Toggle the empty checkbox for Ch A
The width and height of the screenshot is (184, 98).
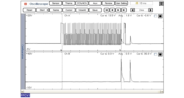tap(156, 16)
